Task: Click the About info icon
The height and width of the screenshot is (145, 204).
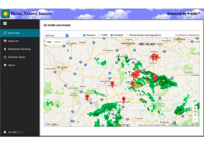Action: 5,65
